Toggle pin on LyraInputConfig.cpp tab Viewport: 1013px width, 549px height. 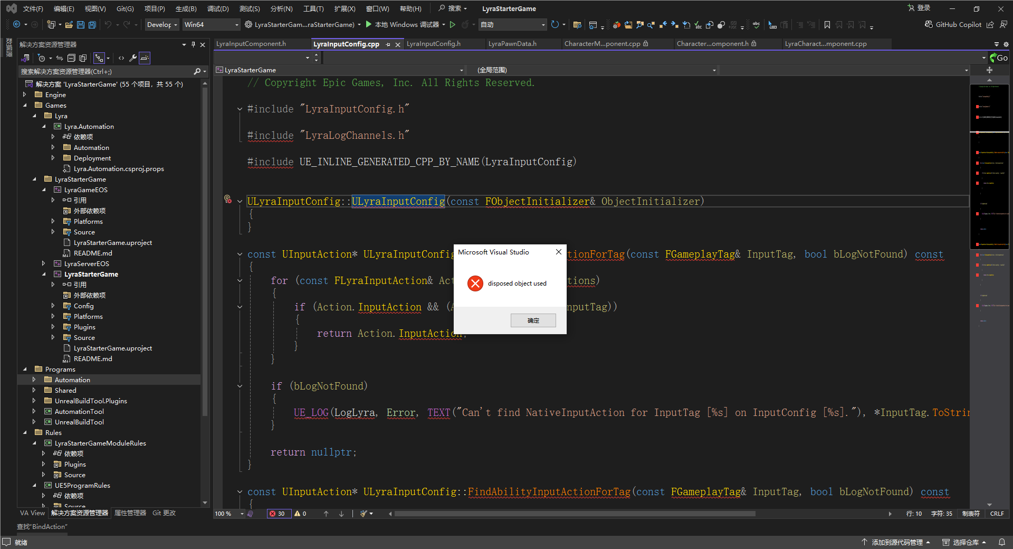pos(388,44)
